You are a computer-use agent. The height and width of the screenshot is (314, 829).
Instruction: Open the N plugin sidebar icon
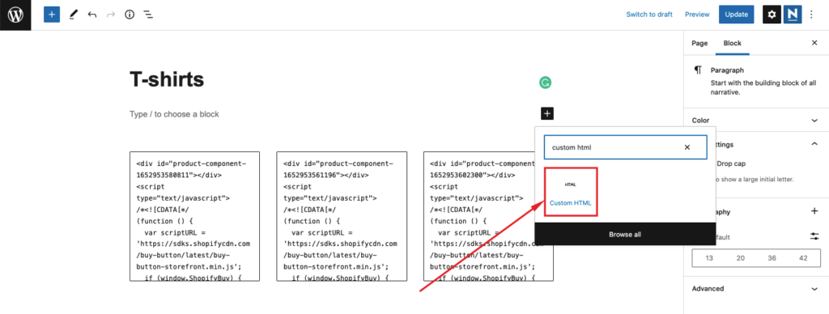click(x=792, y=15)
